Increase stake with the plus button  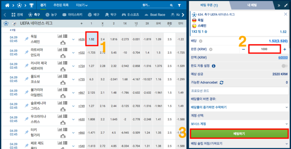284,49
